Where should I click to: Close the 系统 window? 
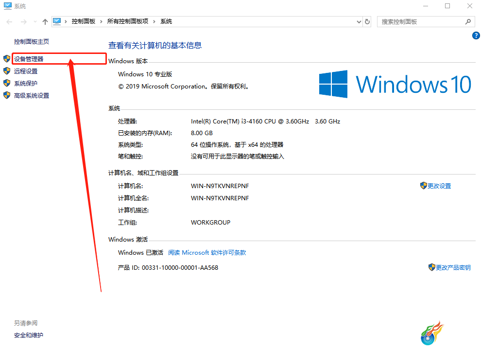pyautogui.click(x=470, y=6)
